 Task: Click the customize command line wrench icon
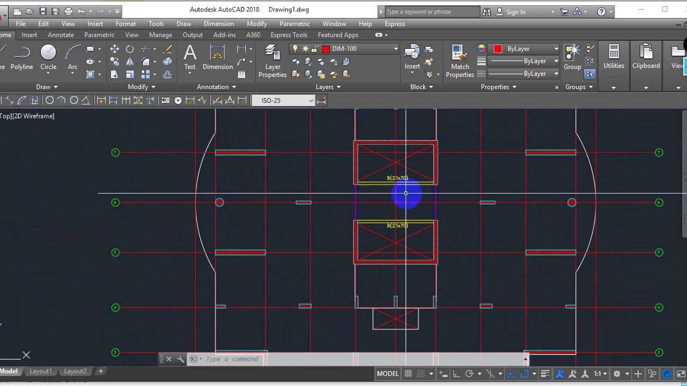181,359
